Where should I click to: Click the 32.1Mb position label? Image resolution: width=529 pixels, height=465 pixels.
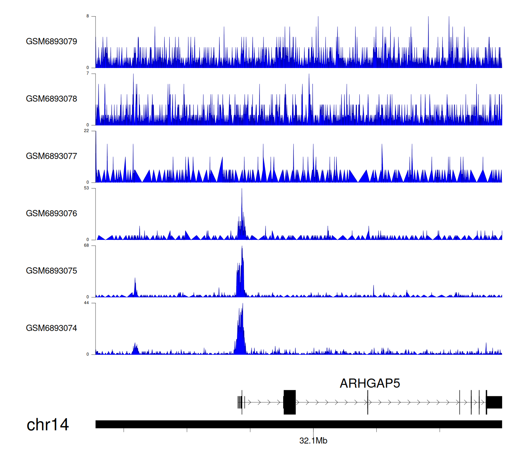(313, 441)
